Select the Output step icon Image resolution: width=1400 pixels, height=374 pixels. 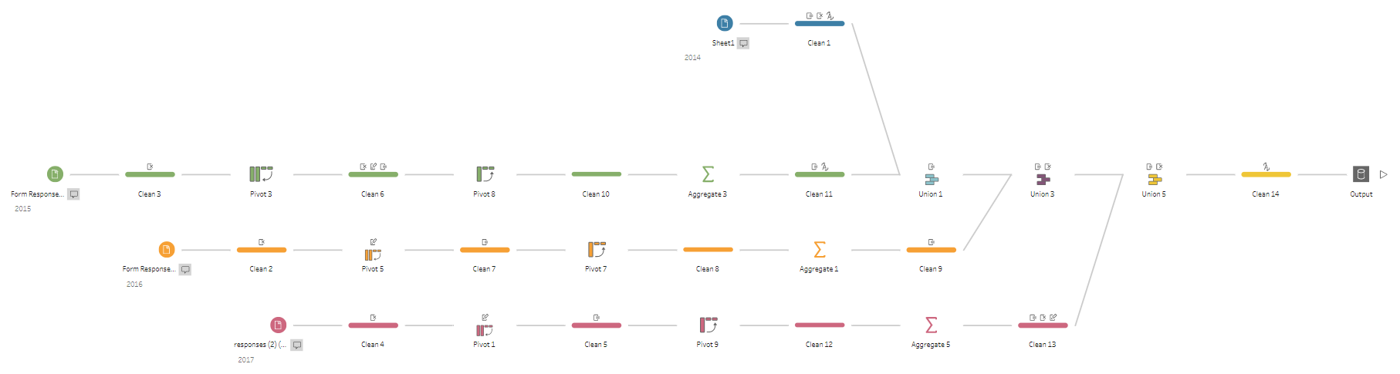click(1361, 174)
